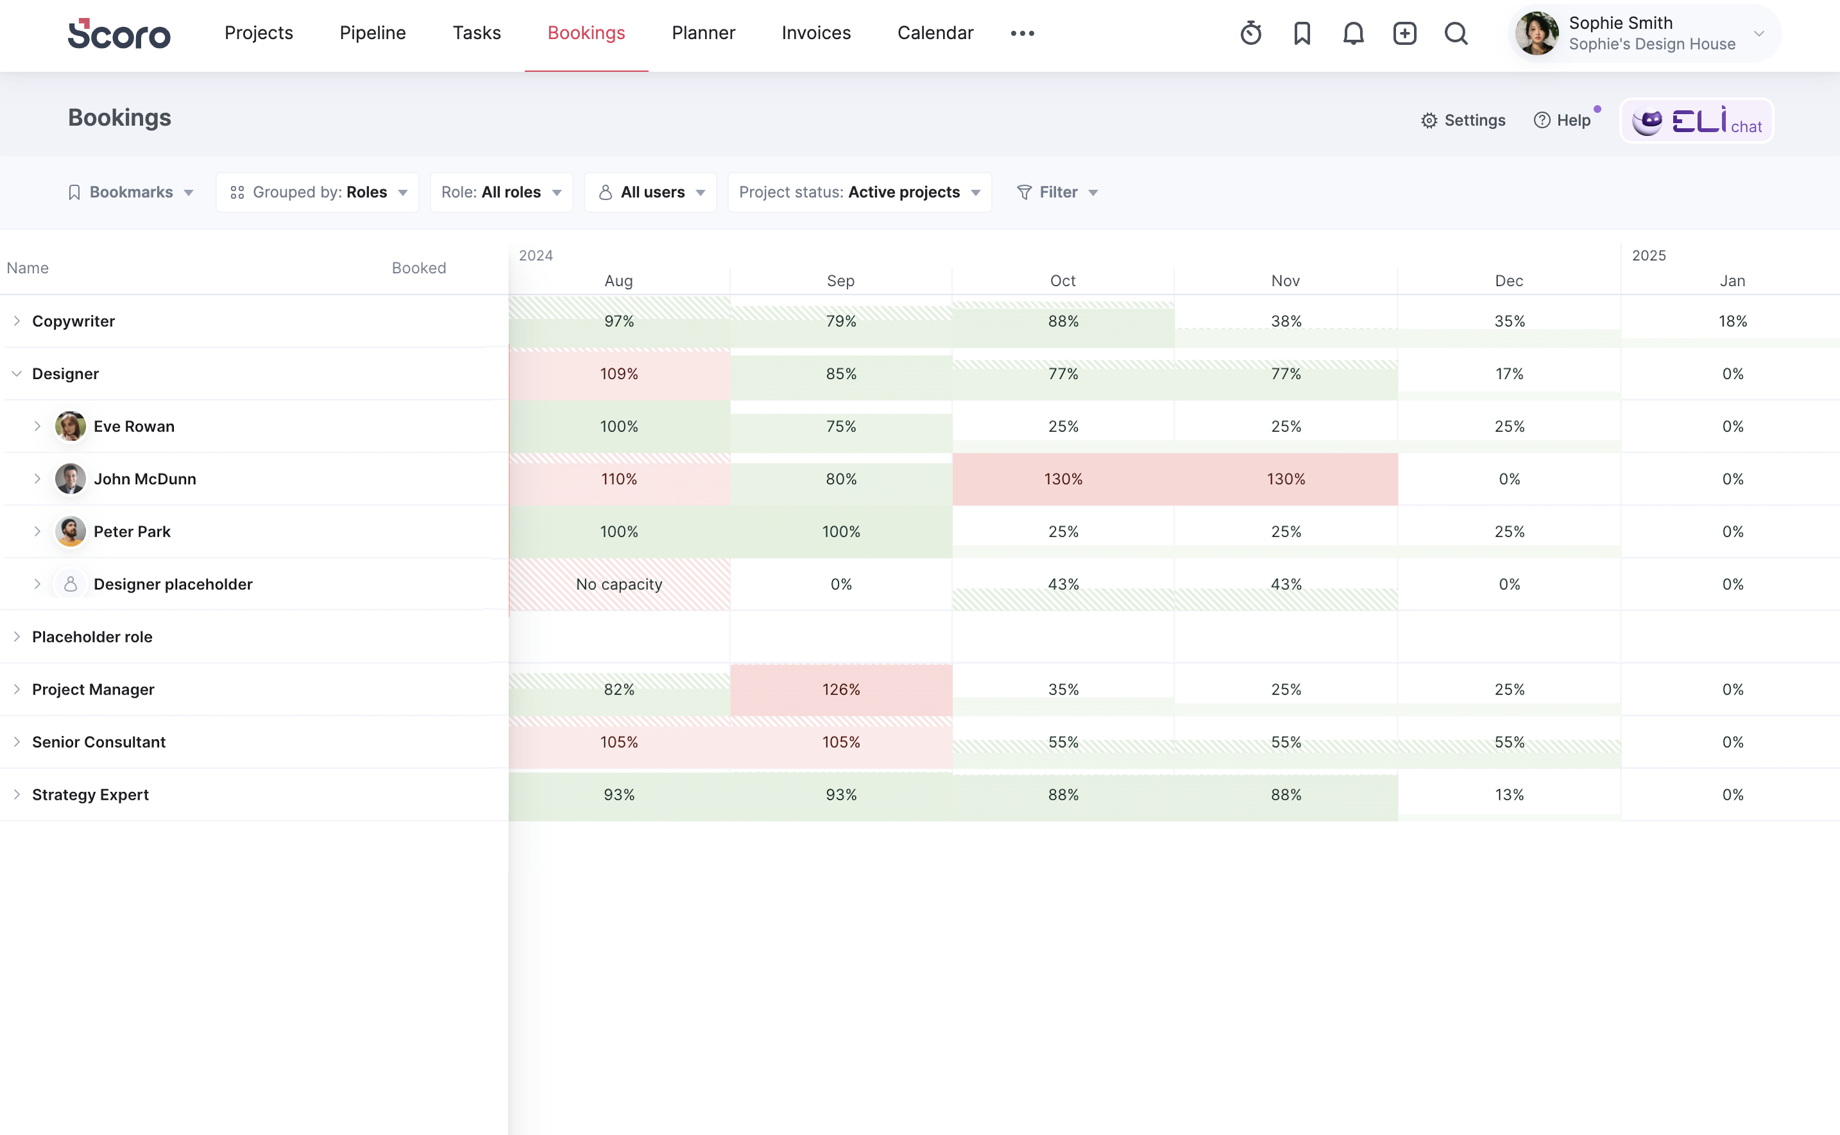Open the search magnifier icon

[x=1456, y=33]
